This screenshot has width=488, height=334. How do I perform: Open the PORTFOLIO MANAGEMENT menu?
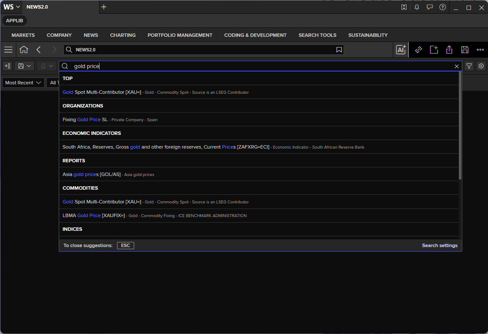tap(180, 35)
